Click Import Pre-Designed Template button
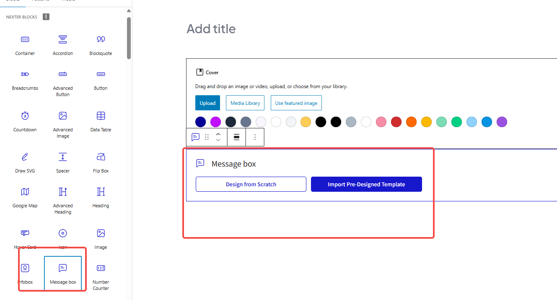 (x=366, y=184)
